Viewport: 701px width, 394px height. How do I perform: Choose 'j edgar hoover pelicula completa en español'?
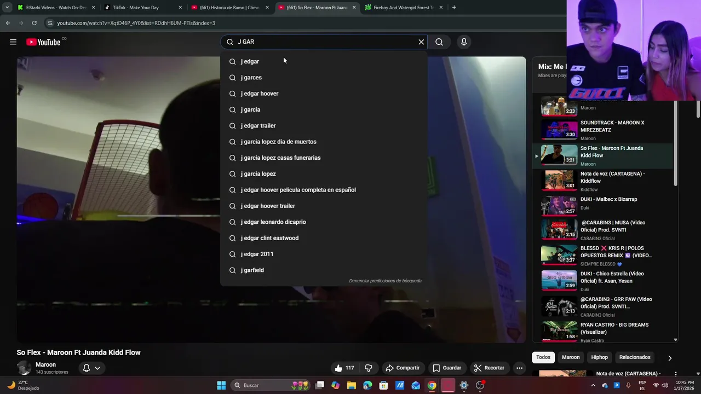click(324, 190)
